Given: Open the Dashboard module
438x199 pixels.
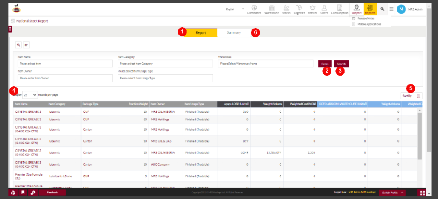Looking at the screenshot, I should click(254, 9).
